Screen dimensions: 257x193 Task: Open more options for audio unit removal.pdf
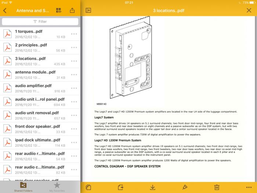(74, 115)
